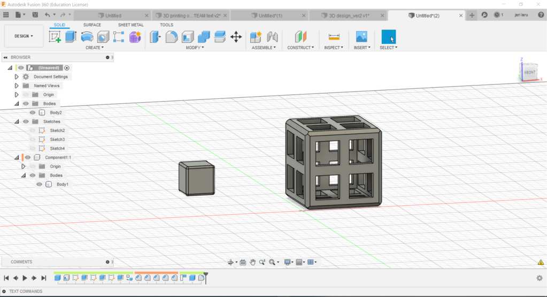Jump to the timeline beginning

pyautogui.click(x=6, y=278)
